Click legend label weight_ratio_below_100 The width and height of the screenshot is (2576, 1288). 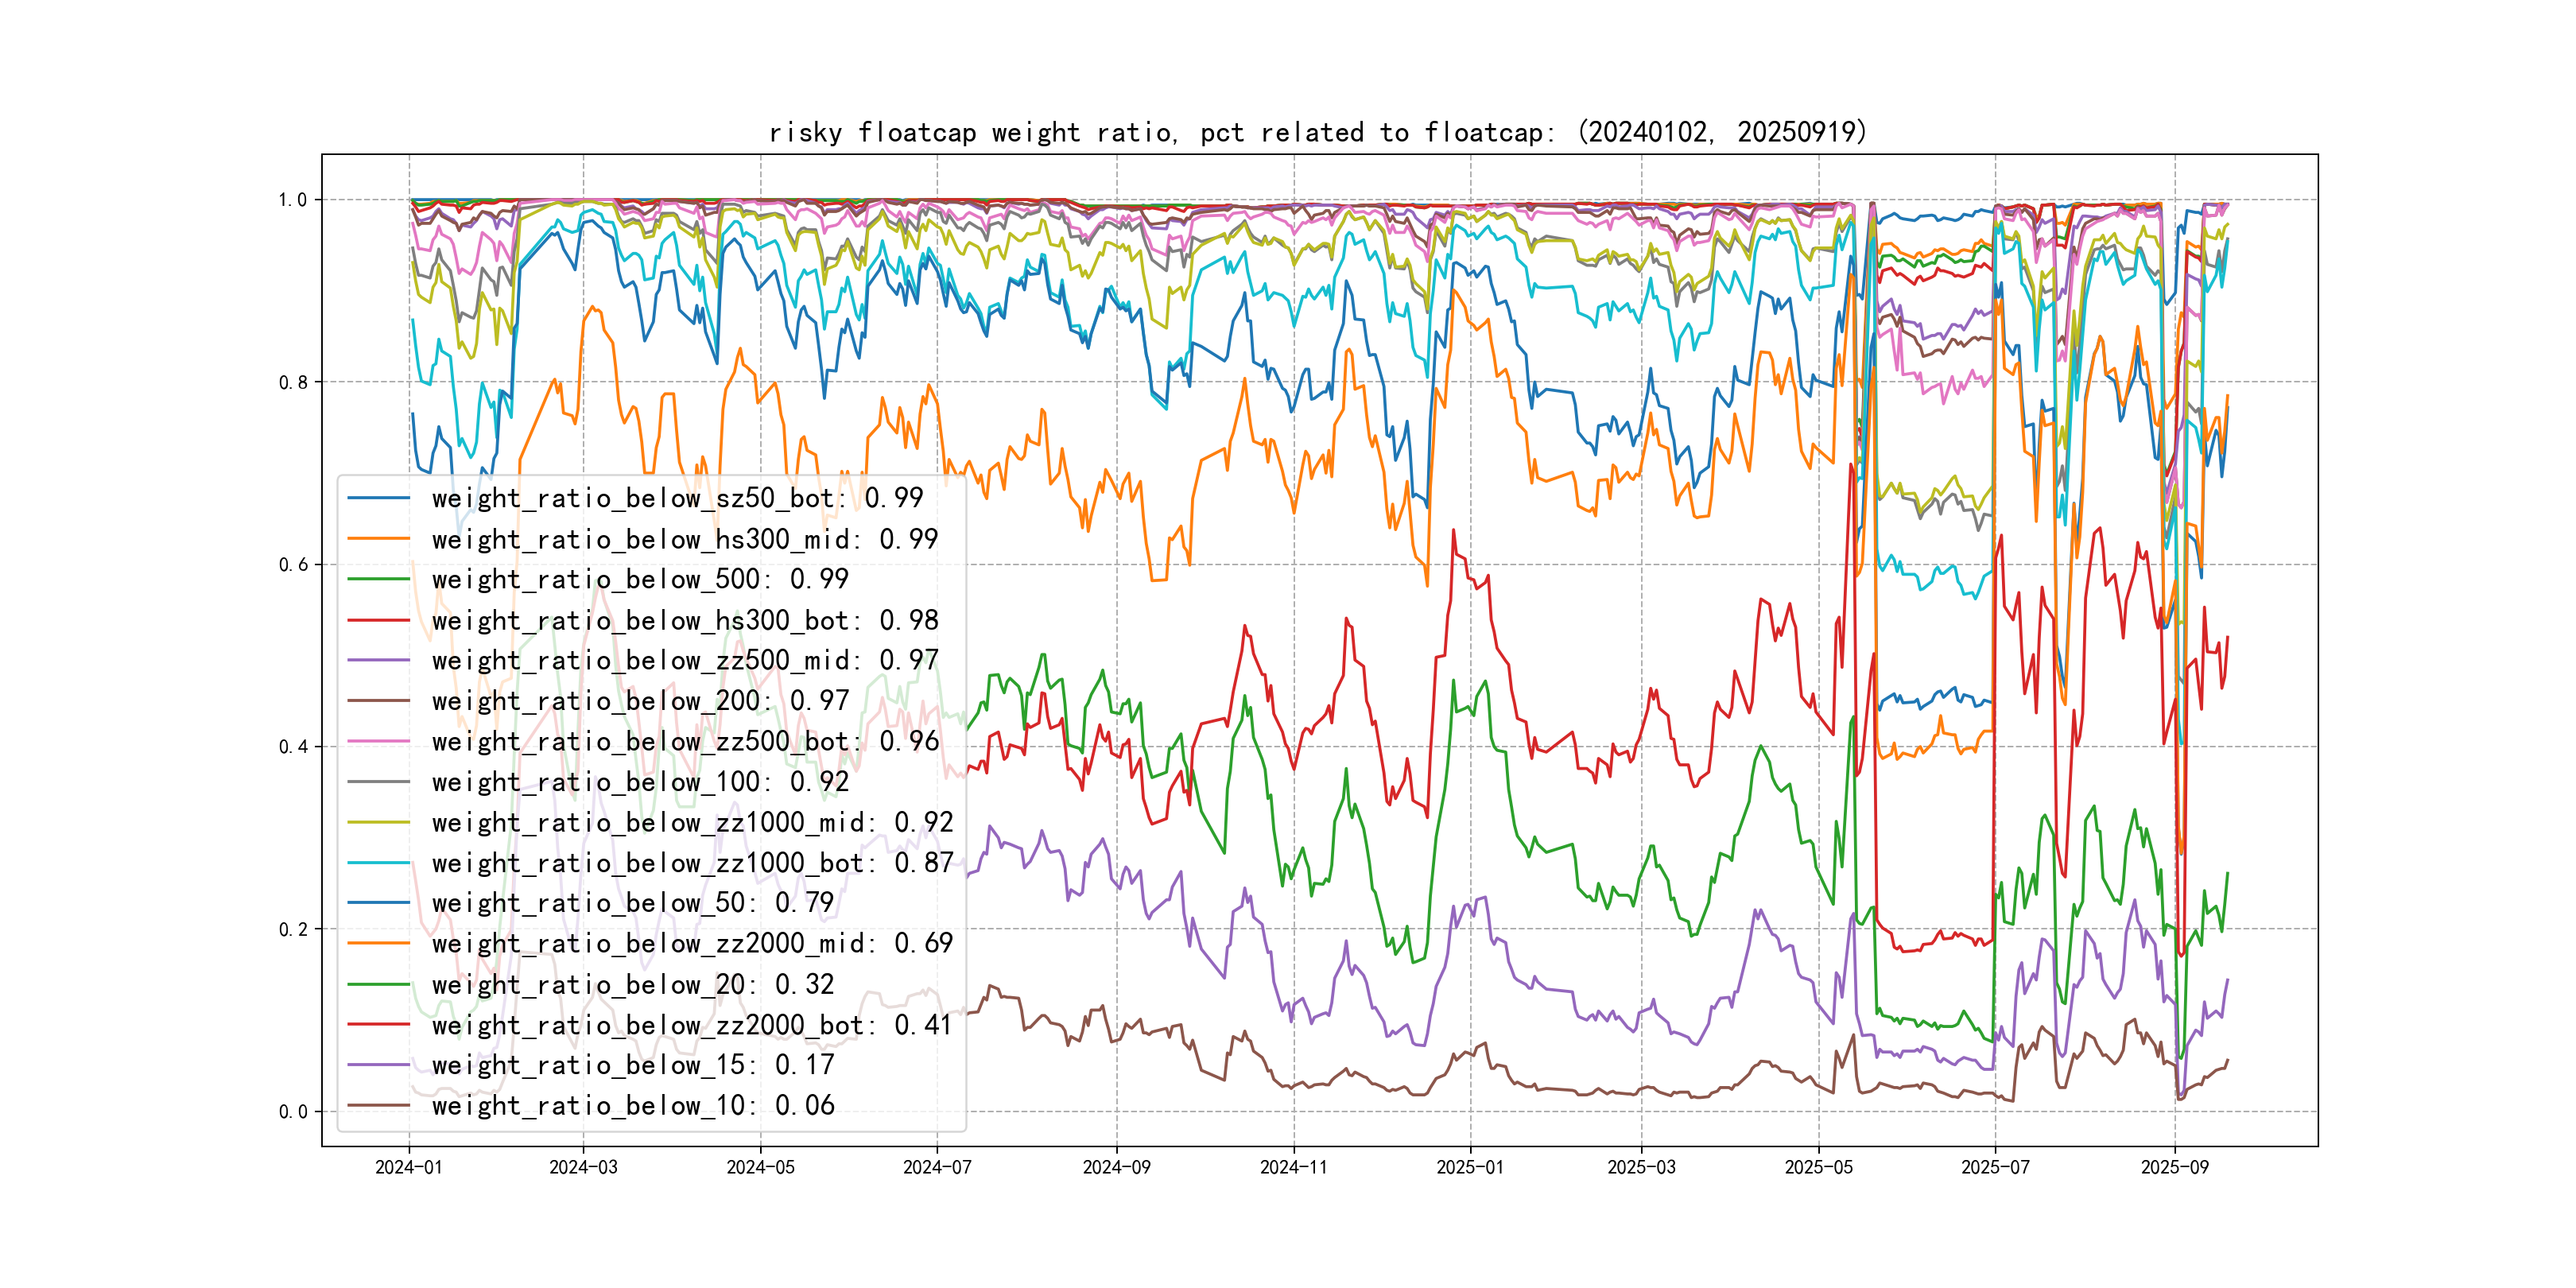click(640, 782)
